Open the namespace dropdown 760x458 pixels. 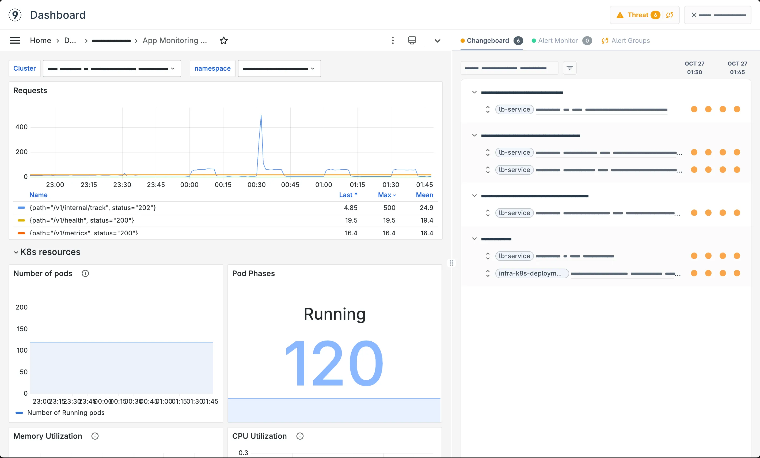pyautogui.click(x=279, y=68)
